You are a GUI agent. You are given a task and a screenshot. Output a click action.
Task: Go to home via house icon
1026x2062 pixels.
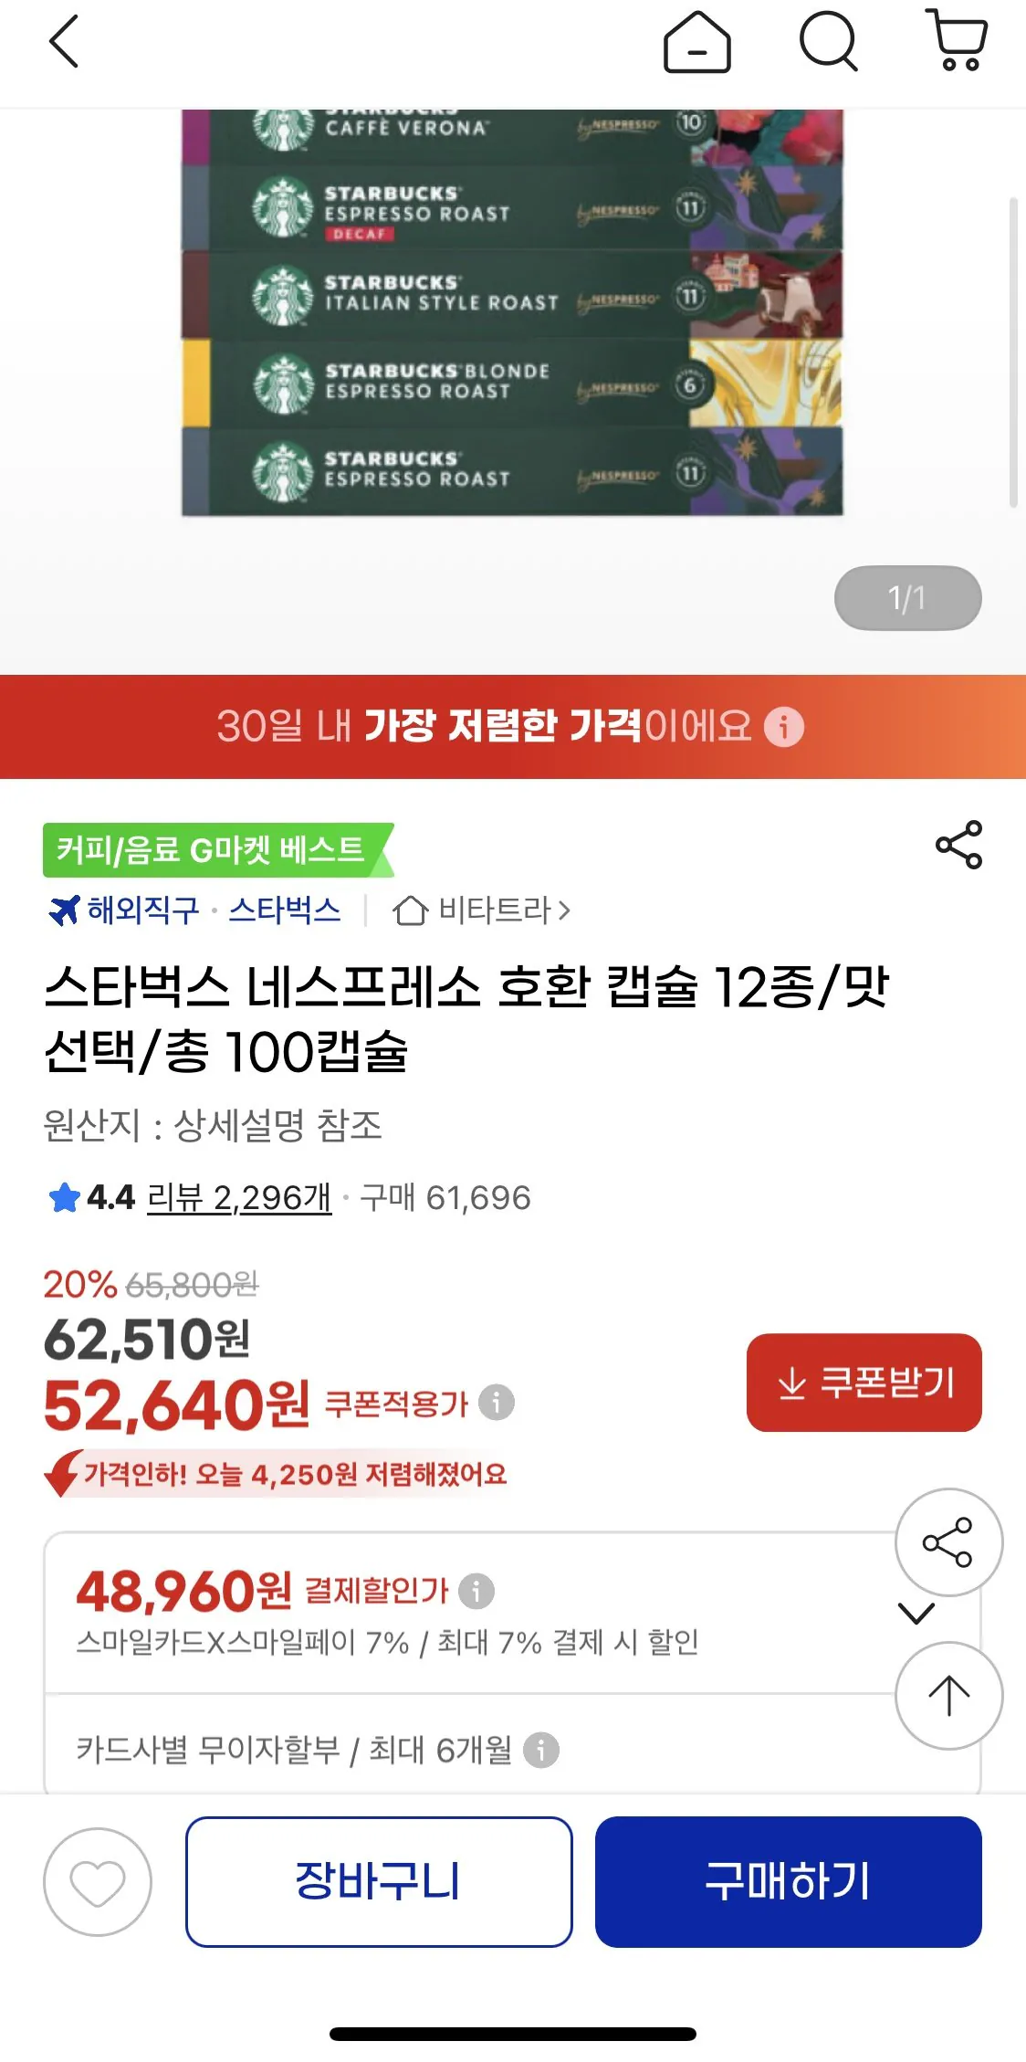coord(696,42)
